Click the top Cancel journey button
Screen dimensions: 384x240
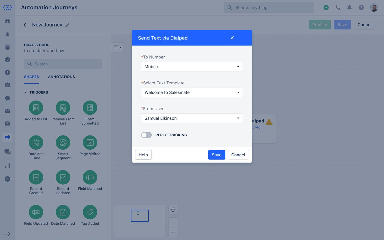(364, 25)
